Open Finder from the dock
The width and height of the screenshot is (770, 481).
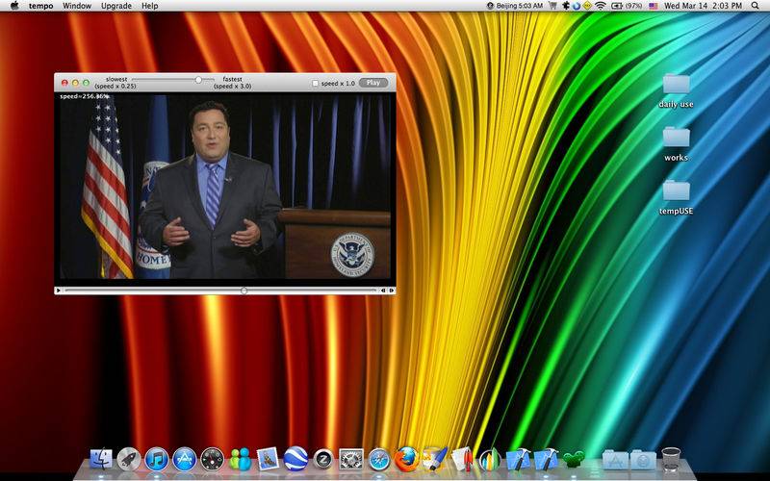[101, 460]
